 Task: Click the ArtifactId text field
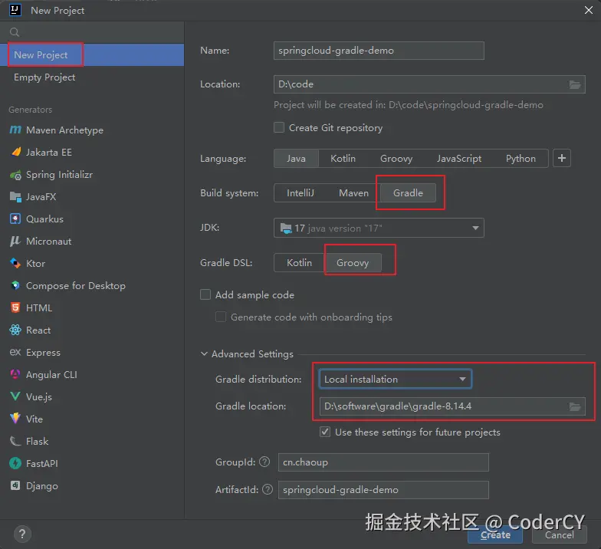tap(383, 490)
